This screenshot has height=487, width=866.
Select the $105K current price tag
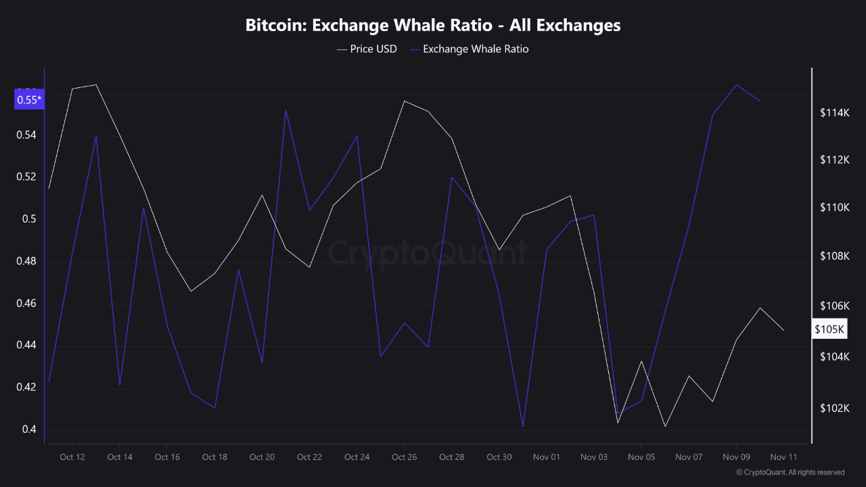coord(829,329)
